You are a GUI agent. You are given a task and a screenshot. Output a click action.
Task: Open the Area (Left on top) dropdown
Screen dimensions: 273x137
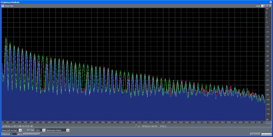(20, 130)
